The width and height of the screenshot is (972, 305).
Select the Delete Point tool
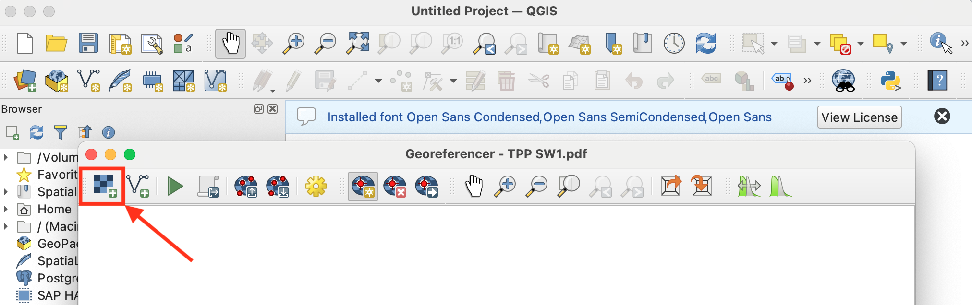pyautogui.click(x=395, y=186)
